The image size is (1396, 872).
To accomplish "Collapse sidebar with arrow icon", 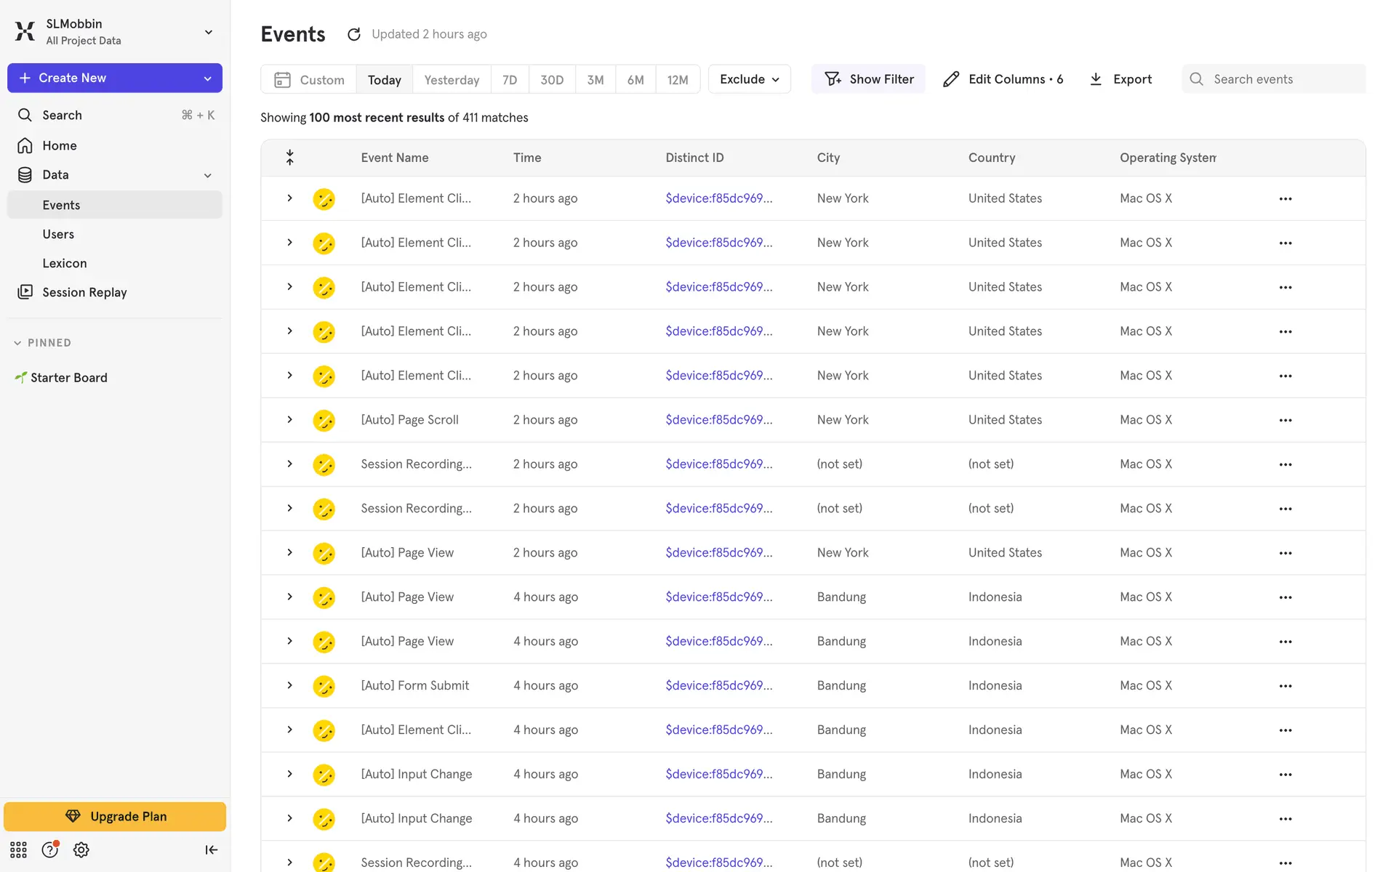I will click(211, 849).
